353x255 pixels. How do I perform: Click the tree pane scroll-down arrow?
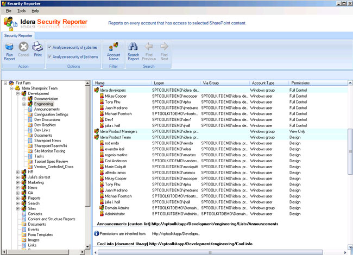pyautogui.click(x=87, y=246)
